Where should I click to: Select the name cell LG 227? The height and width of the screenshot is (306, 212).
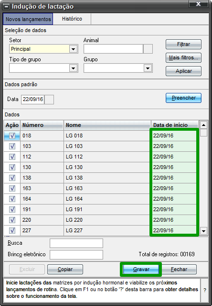(107, 230)
